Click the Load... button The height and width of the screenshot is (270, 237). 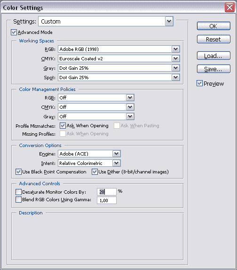coord(213,56)
